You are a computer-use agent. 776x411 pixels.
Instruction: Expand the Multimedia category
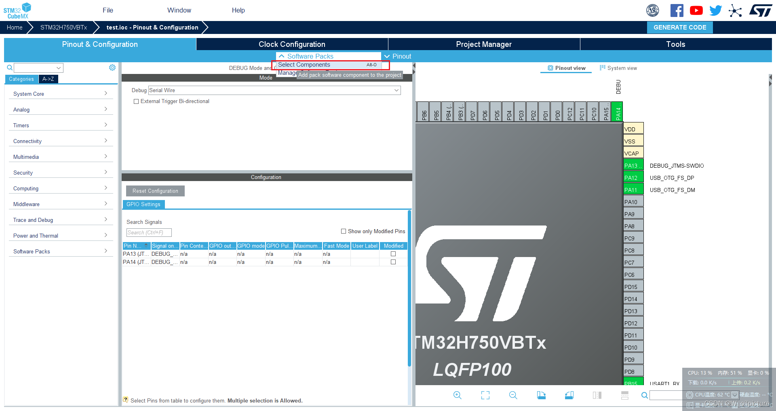(61, 157)
